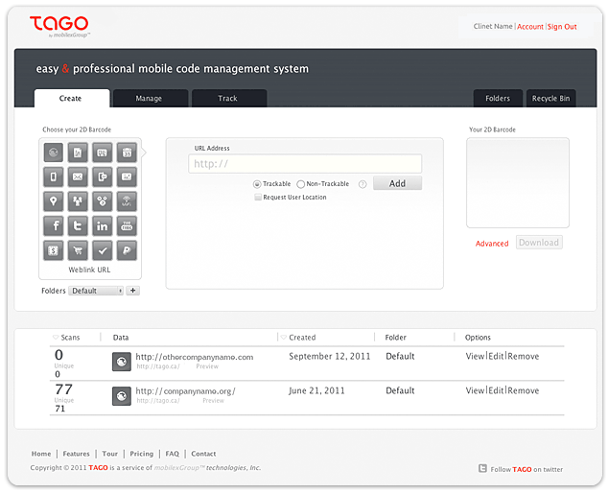Click the Add button
The height and width of the screenshot is (494, 608).
pos(397,183)
